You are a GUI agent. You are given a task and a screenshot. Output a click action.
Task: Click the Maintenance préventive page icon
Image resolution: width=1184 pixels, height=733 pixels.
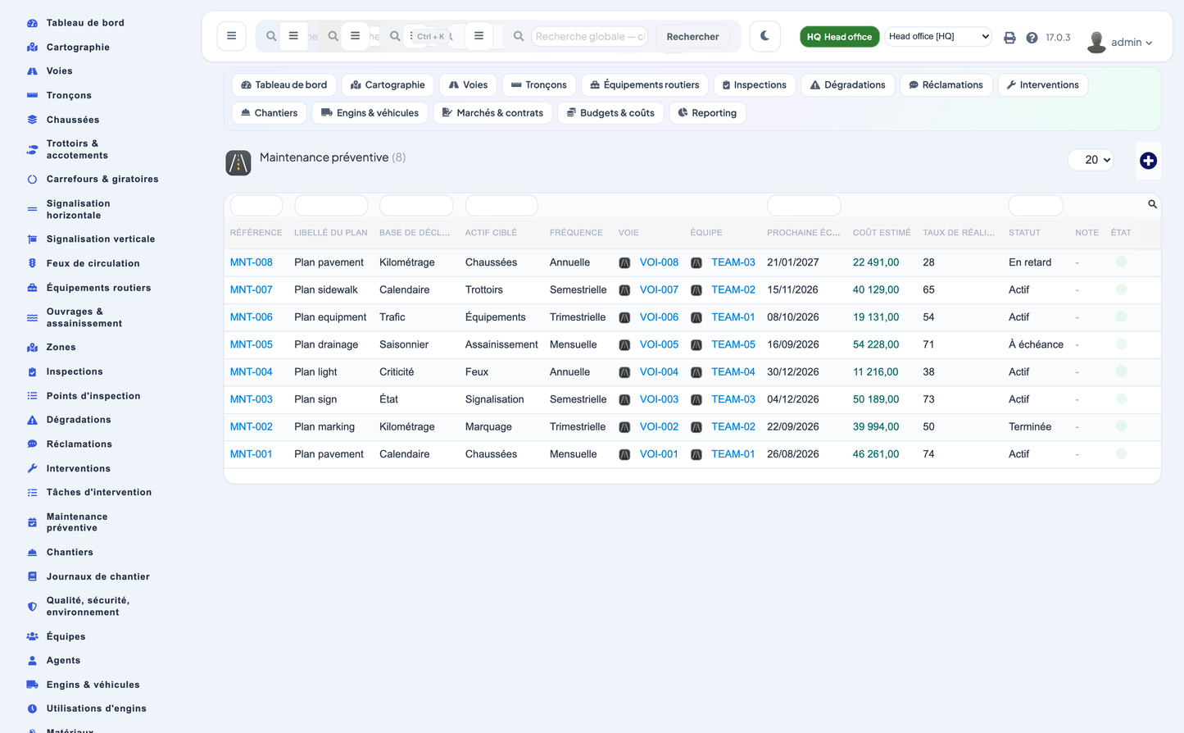238,162
